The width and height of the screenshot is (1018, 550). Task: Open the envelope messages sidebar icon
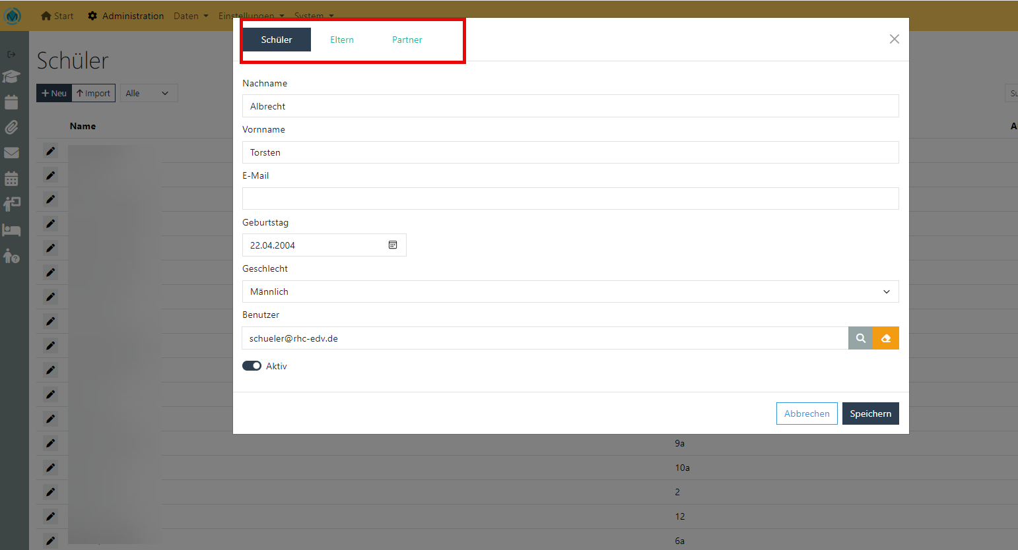(11, 153)
